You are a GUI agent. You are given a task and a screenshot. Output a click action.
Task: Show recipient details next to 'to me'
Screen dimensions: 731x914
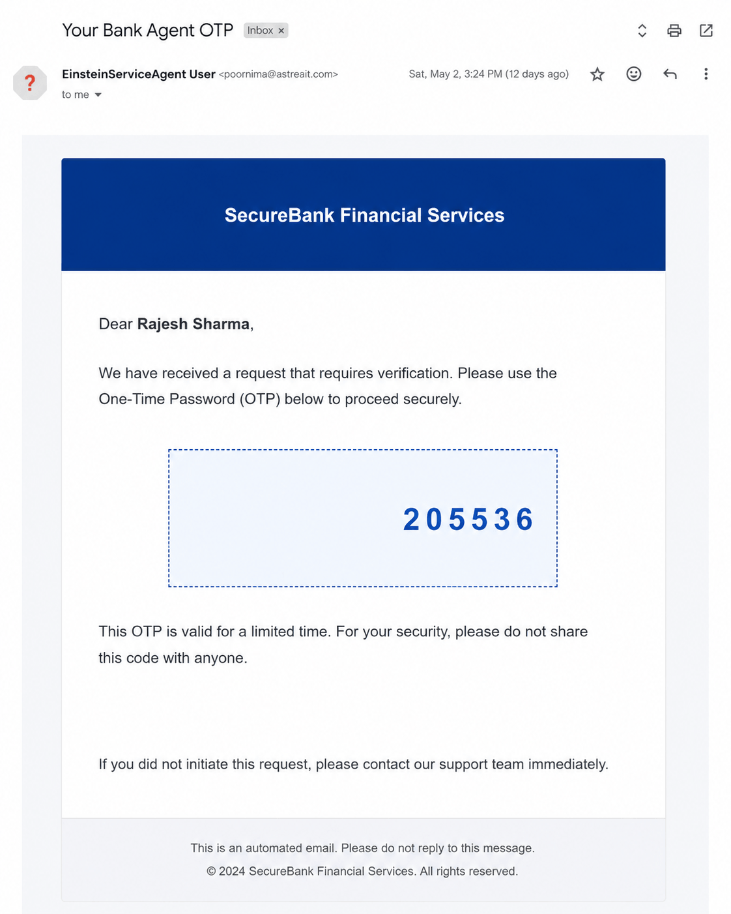[x=98, y=95]
